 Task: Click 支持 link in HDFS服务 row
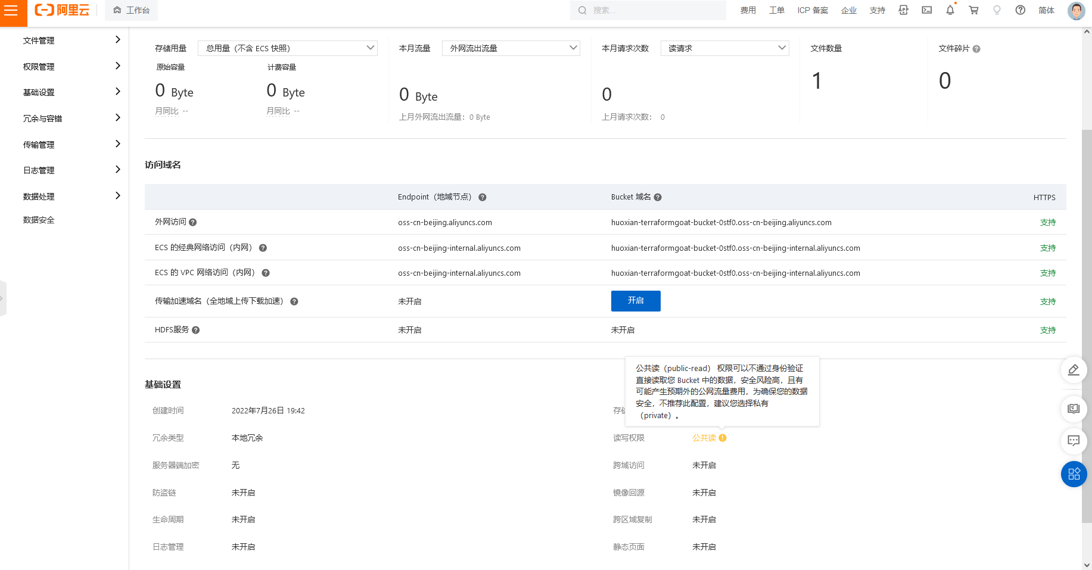pyautogui.click(x=1047, y=330)
